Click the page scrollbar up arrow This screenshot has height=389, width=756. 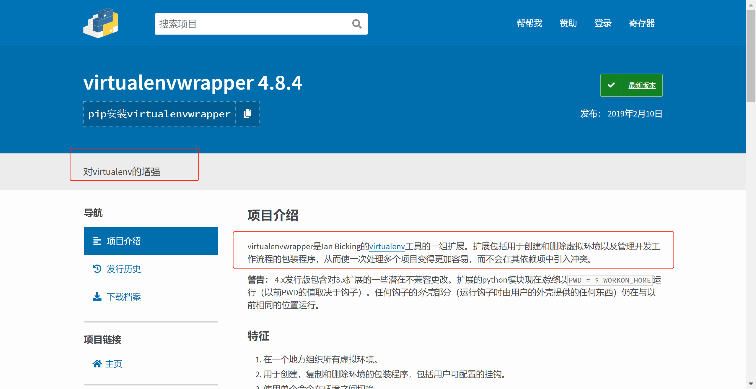[x=751, y=5]
